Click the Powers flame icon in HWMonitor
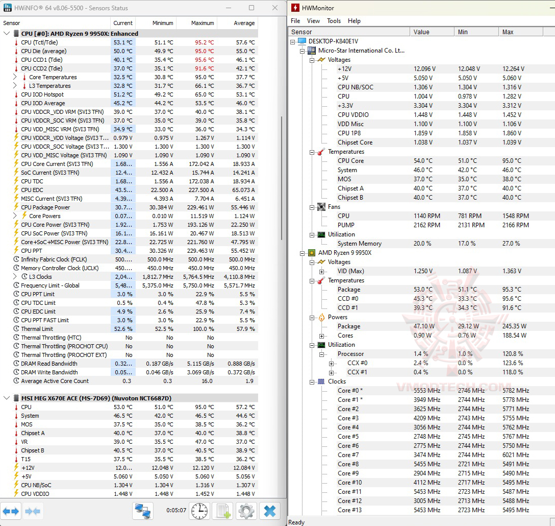 tap(321, 317)
